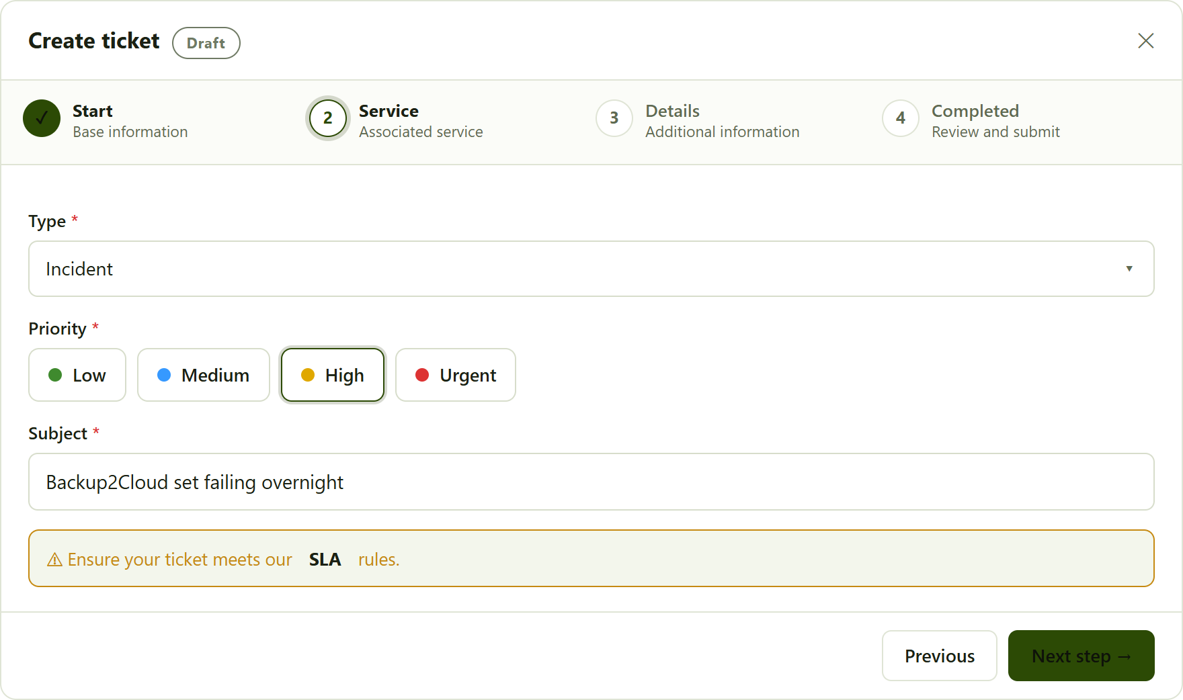Go back with the Previous button
The image size is (1183, 700).
pos(940,656)
